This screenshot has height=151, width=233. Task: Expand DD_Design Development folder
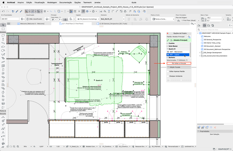click(200, 53)
